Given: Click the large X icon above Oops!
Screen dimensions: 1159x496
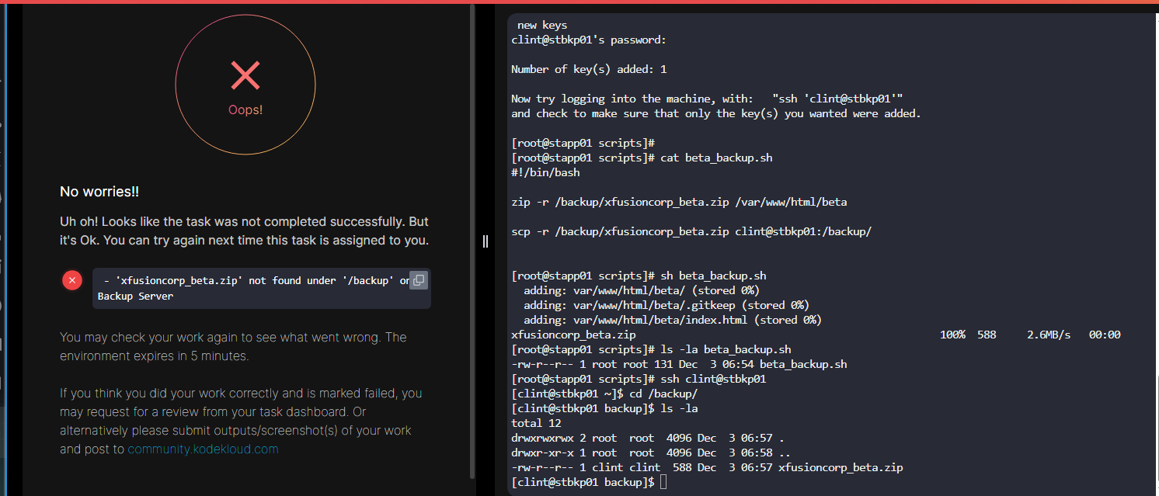Looking at the screenshot, I should 245,75.
